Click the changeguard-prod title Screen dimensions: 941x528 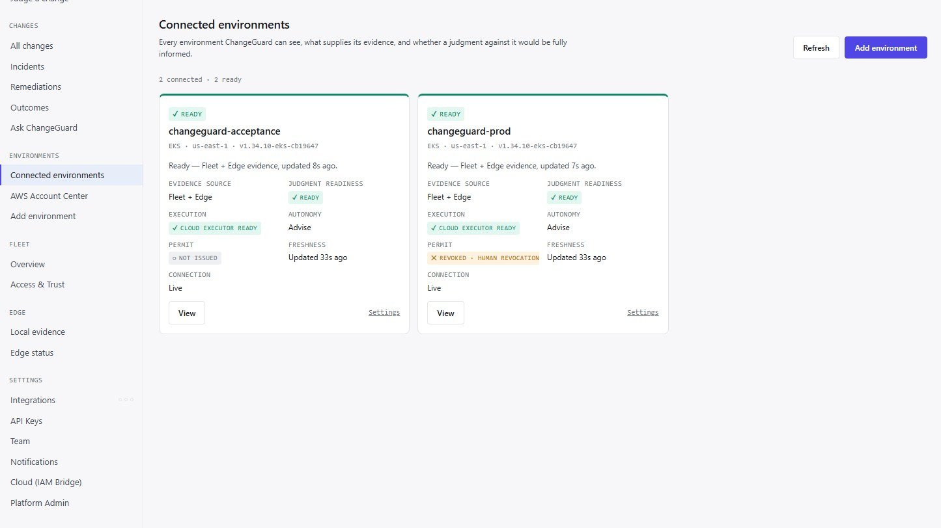[x=469, y=131]
